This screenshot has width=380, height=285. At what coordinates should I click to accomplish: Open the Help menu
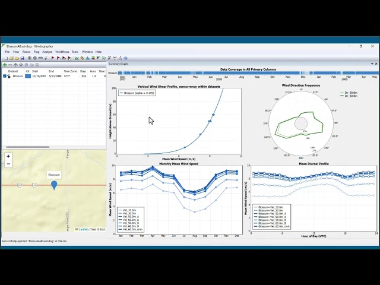click(99, 52)
